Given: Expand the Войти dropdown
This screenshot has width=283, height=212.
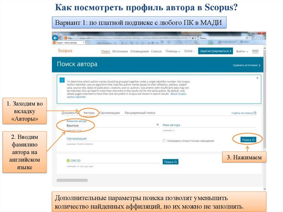Looking at the screenshot, I should (242, 51).
